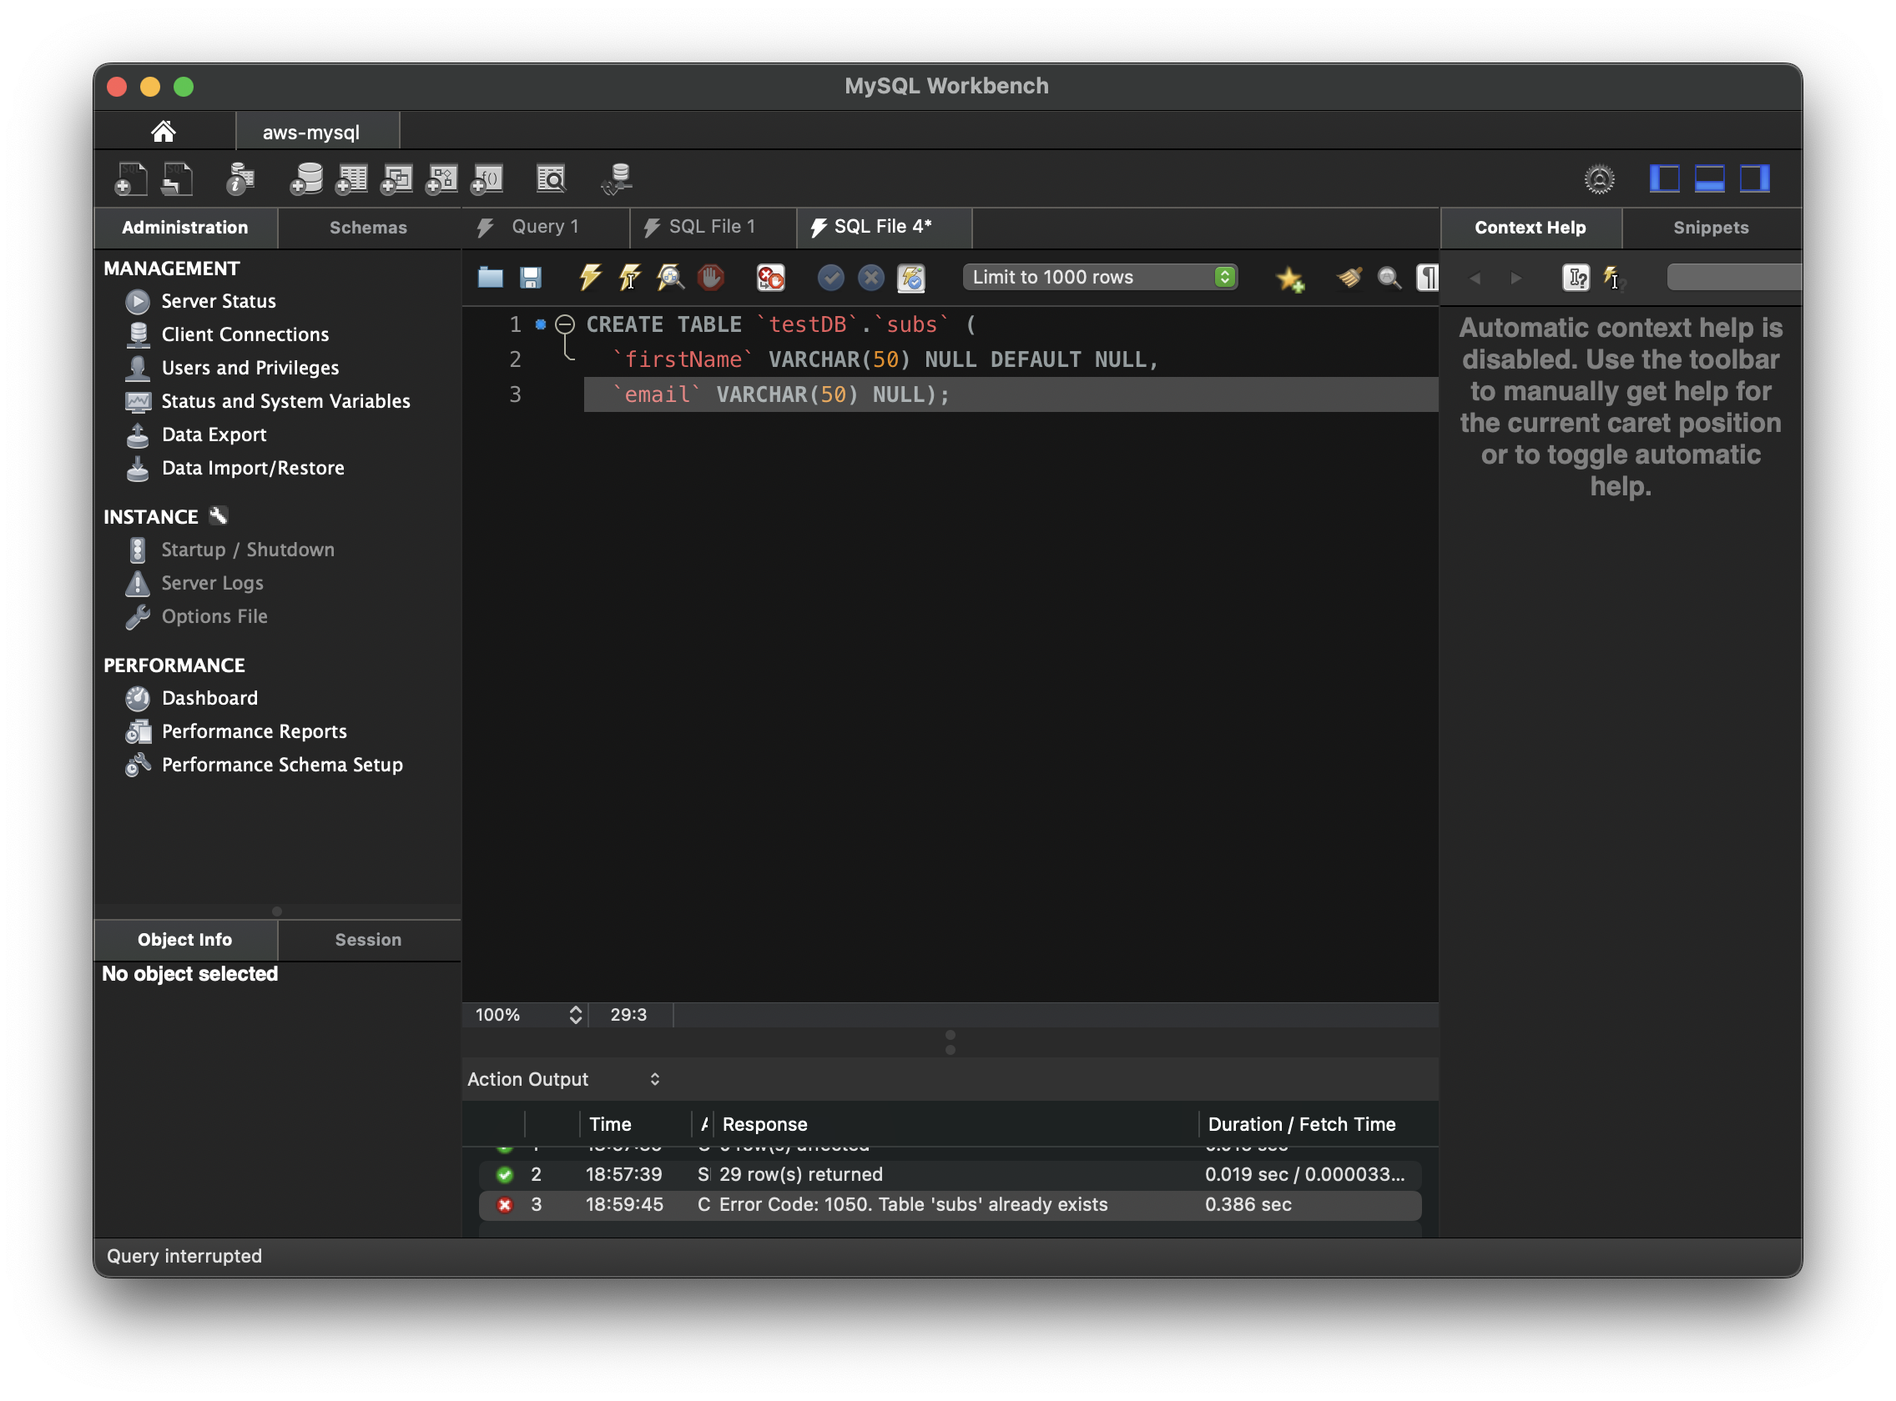This screenshot has height=1401, width=1896.
Task: Go forward in context help history
Action: (1515, 278)
